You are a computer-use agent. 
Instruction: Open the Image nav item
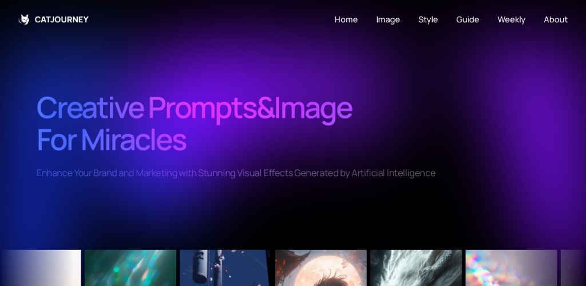388,19
